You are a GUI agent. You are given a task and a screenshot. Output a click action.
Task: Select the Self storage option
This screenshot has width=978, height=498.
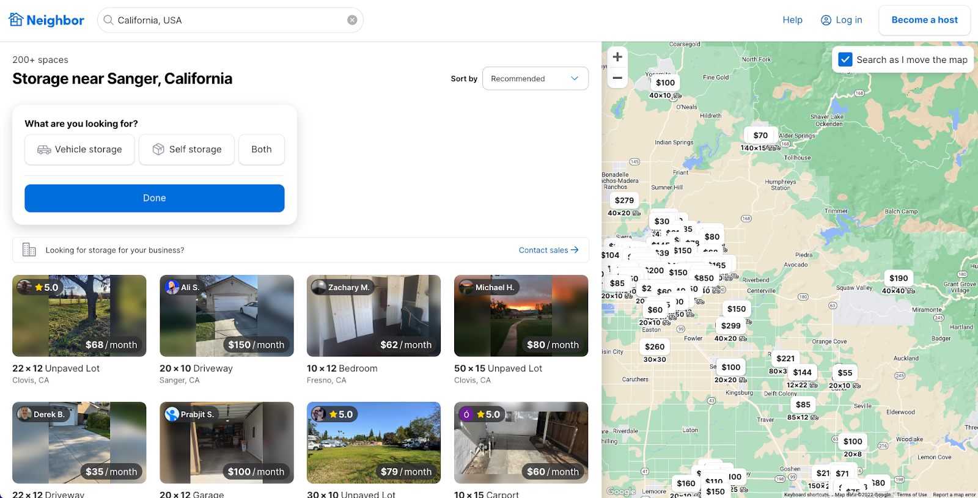point(186,150)
